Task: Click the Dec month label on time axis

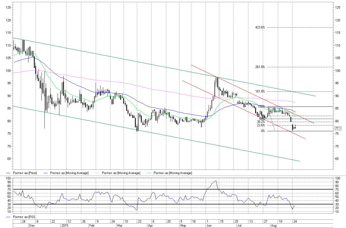Action: pos(32,225)
